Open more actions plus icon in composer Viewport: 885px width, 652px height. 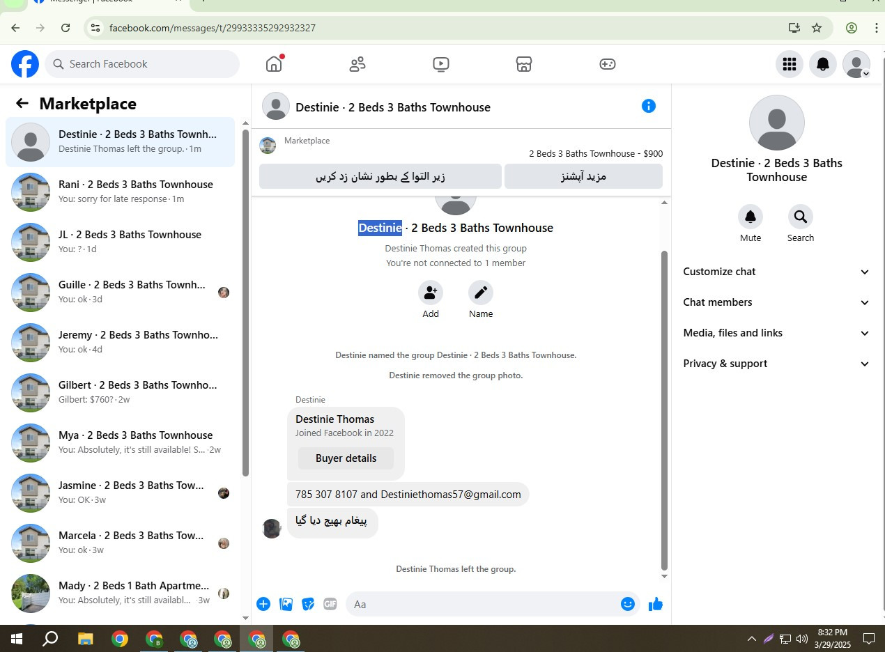point(263,604)
